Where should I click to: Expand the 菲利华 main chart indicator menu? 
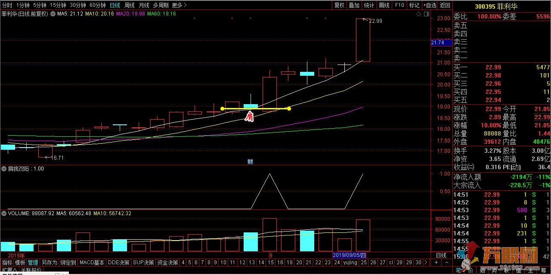pyautogui.click(x=53, y=14)
